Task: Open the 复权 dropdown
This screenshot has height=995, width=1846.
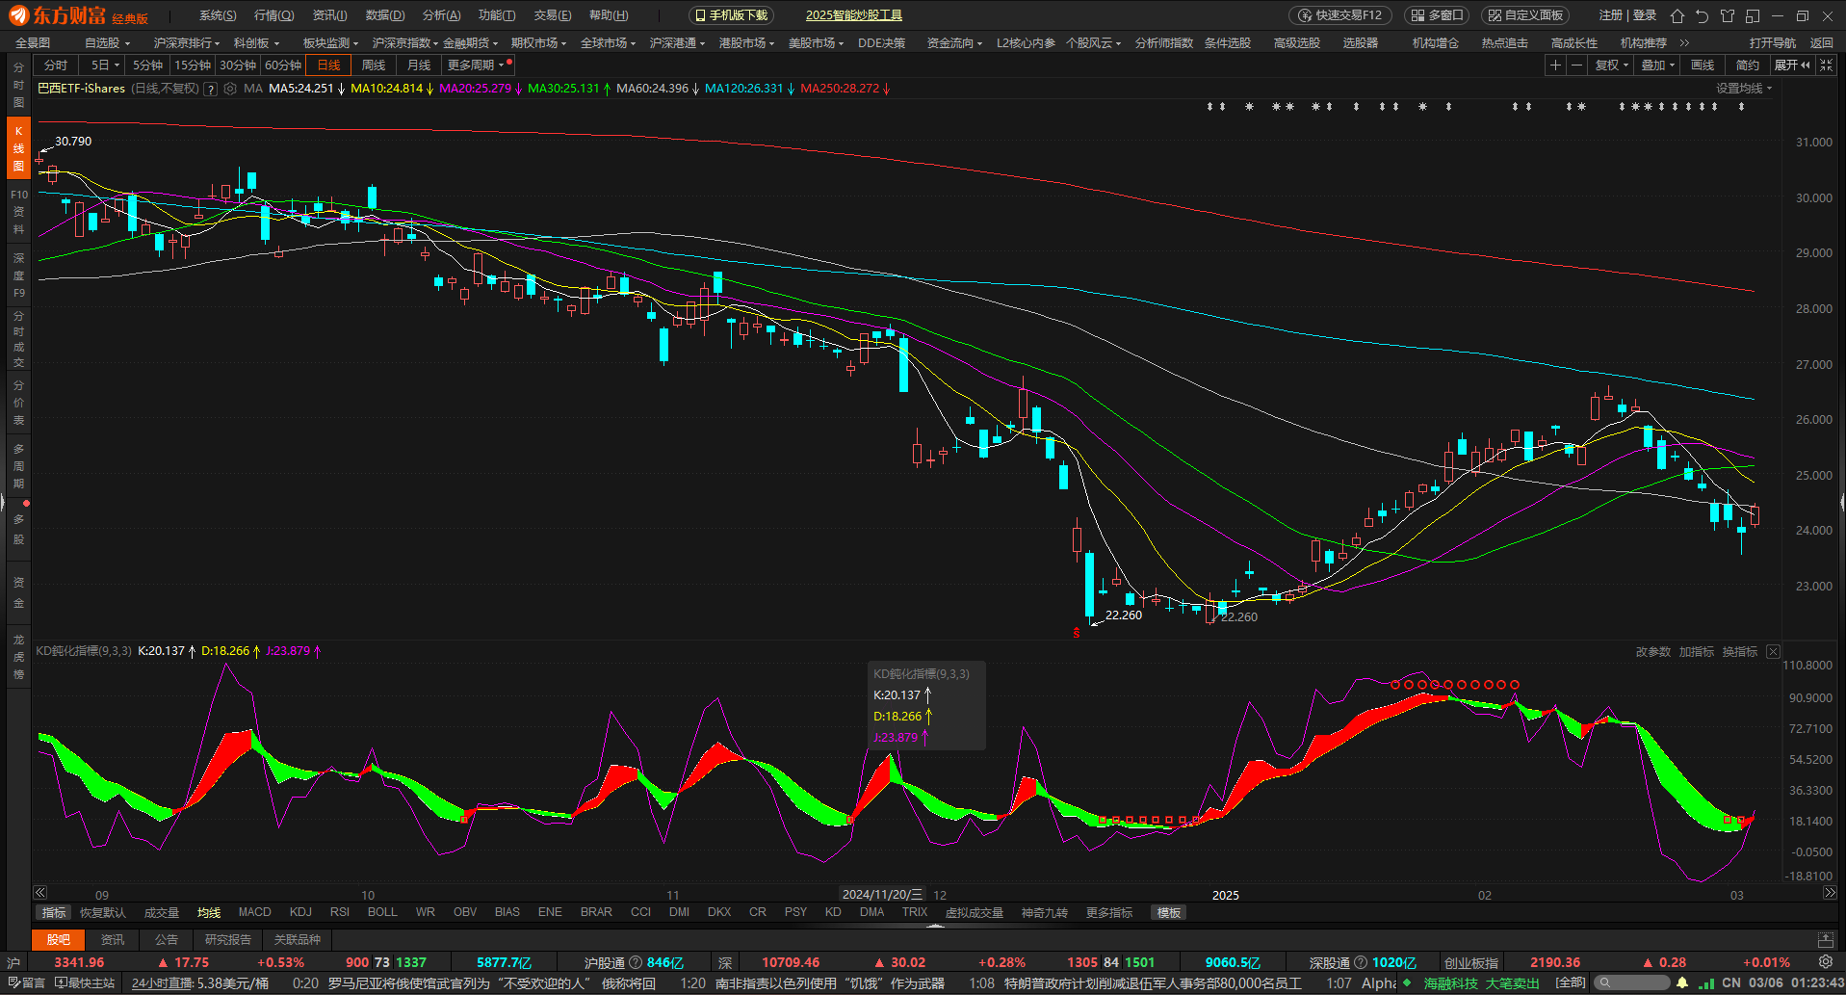Action: click(x=1611, y=65)
